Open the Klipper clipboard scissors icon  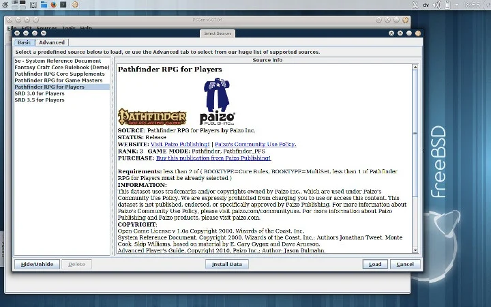click(415, 5)
